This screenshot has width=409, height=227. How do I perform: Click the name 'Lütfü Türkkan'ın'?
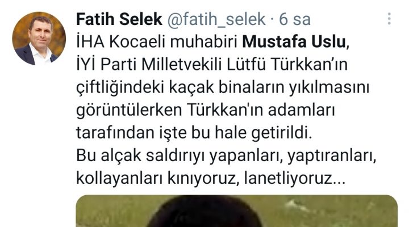287,64
